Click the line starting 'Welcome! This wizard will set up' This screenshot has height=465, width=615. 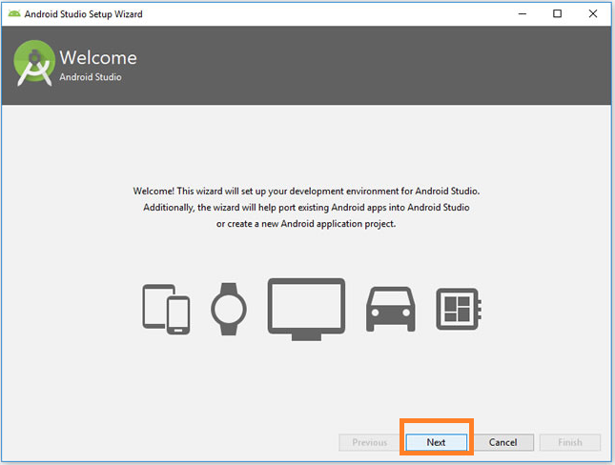tap(306, 192)
